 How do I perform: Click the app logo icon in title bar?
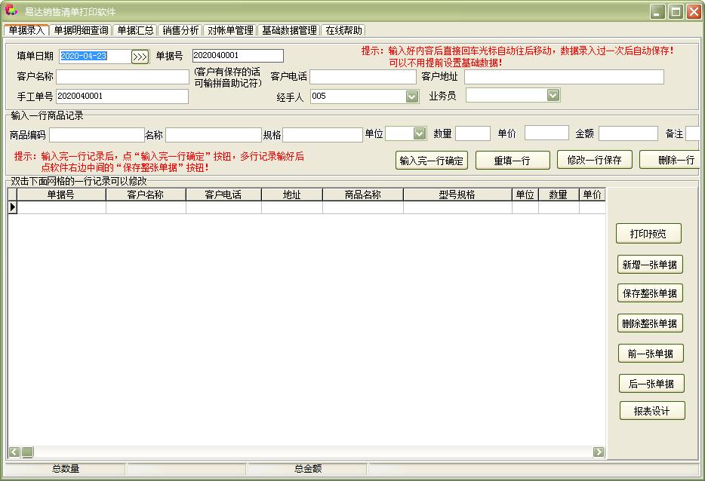pos(11,11)
